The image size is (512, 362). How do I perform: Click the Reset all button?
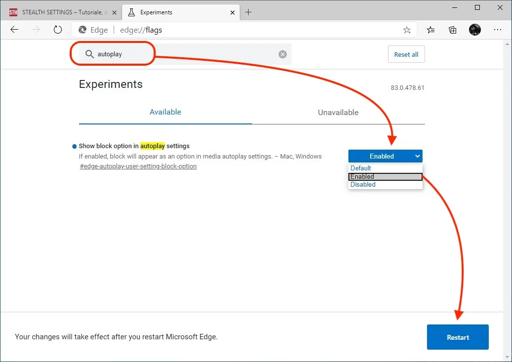tap(406, 54)
